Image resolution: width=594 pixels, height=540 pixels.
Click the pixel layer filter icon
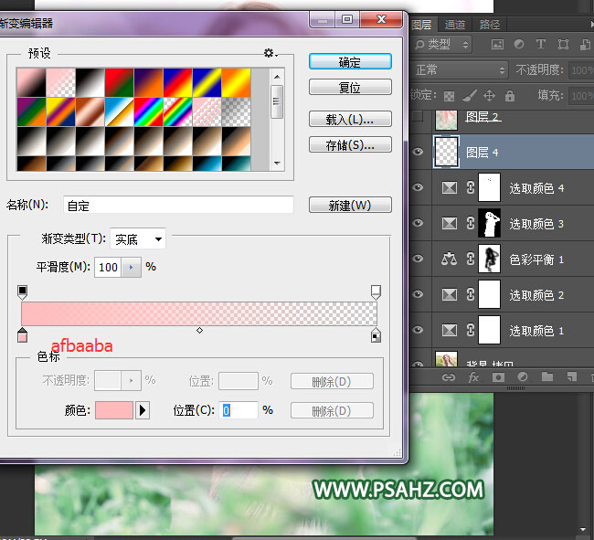[x=497, y=44]
